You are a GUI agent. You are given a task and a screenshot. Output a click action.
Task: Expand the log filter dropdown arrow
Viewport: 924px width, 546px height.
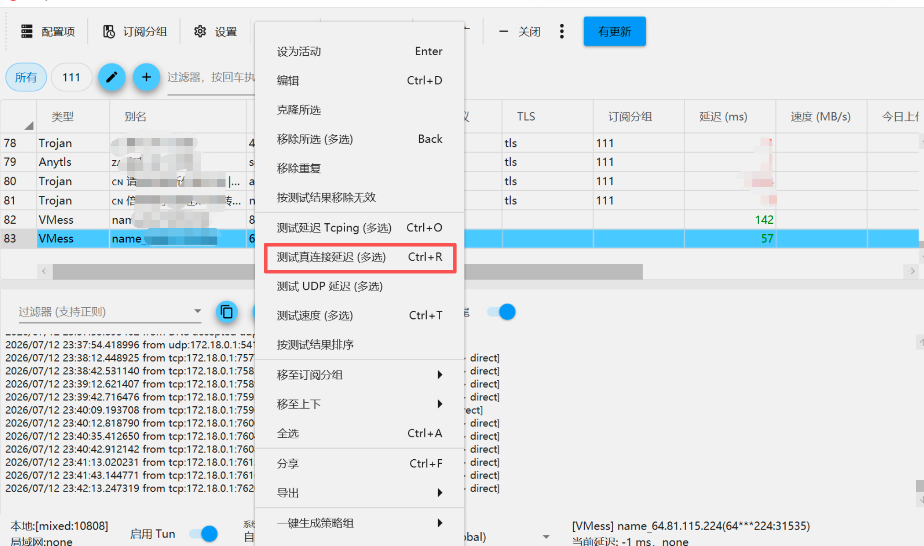(x=198, y=311)
